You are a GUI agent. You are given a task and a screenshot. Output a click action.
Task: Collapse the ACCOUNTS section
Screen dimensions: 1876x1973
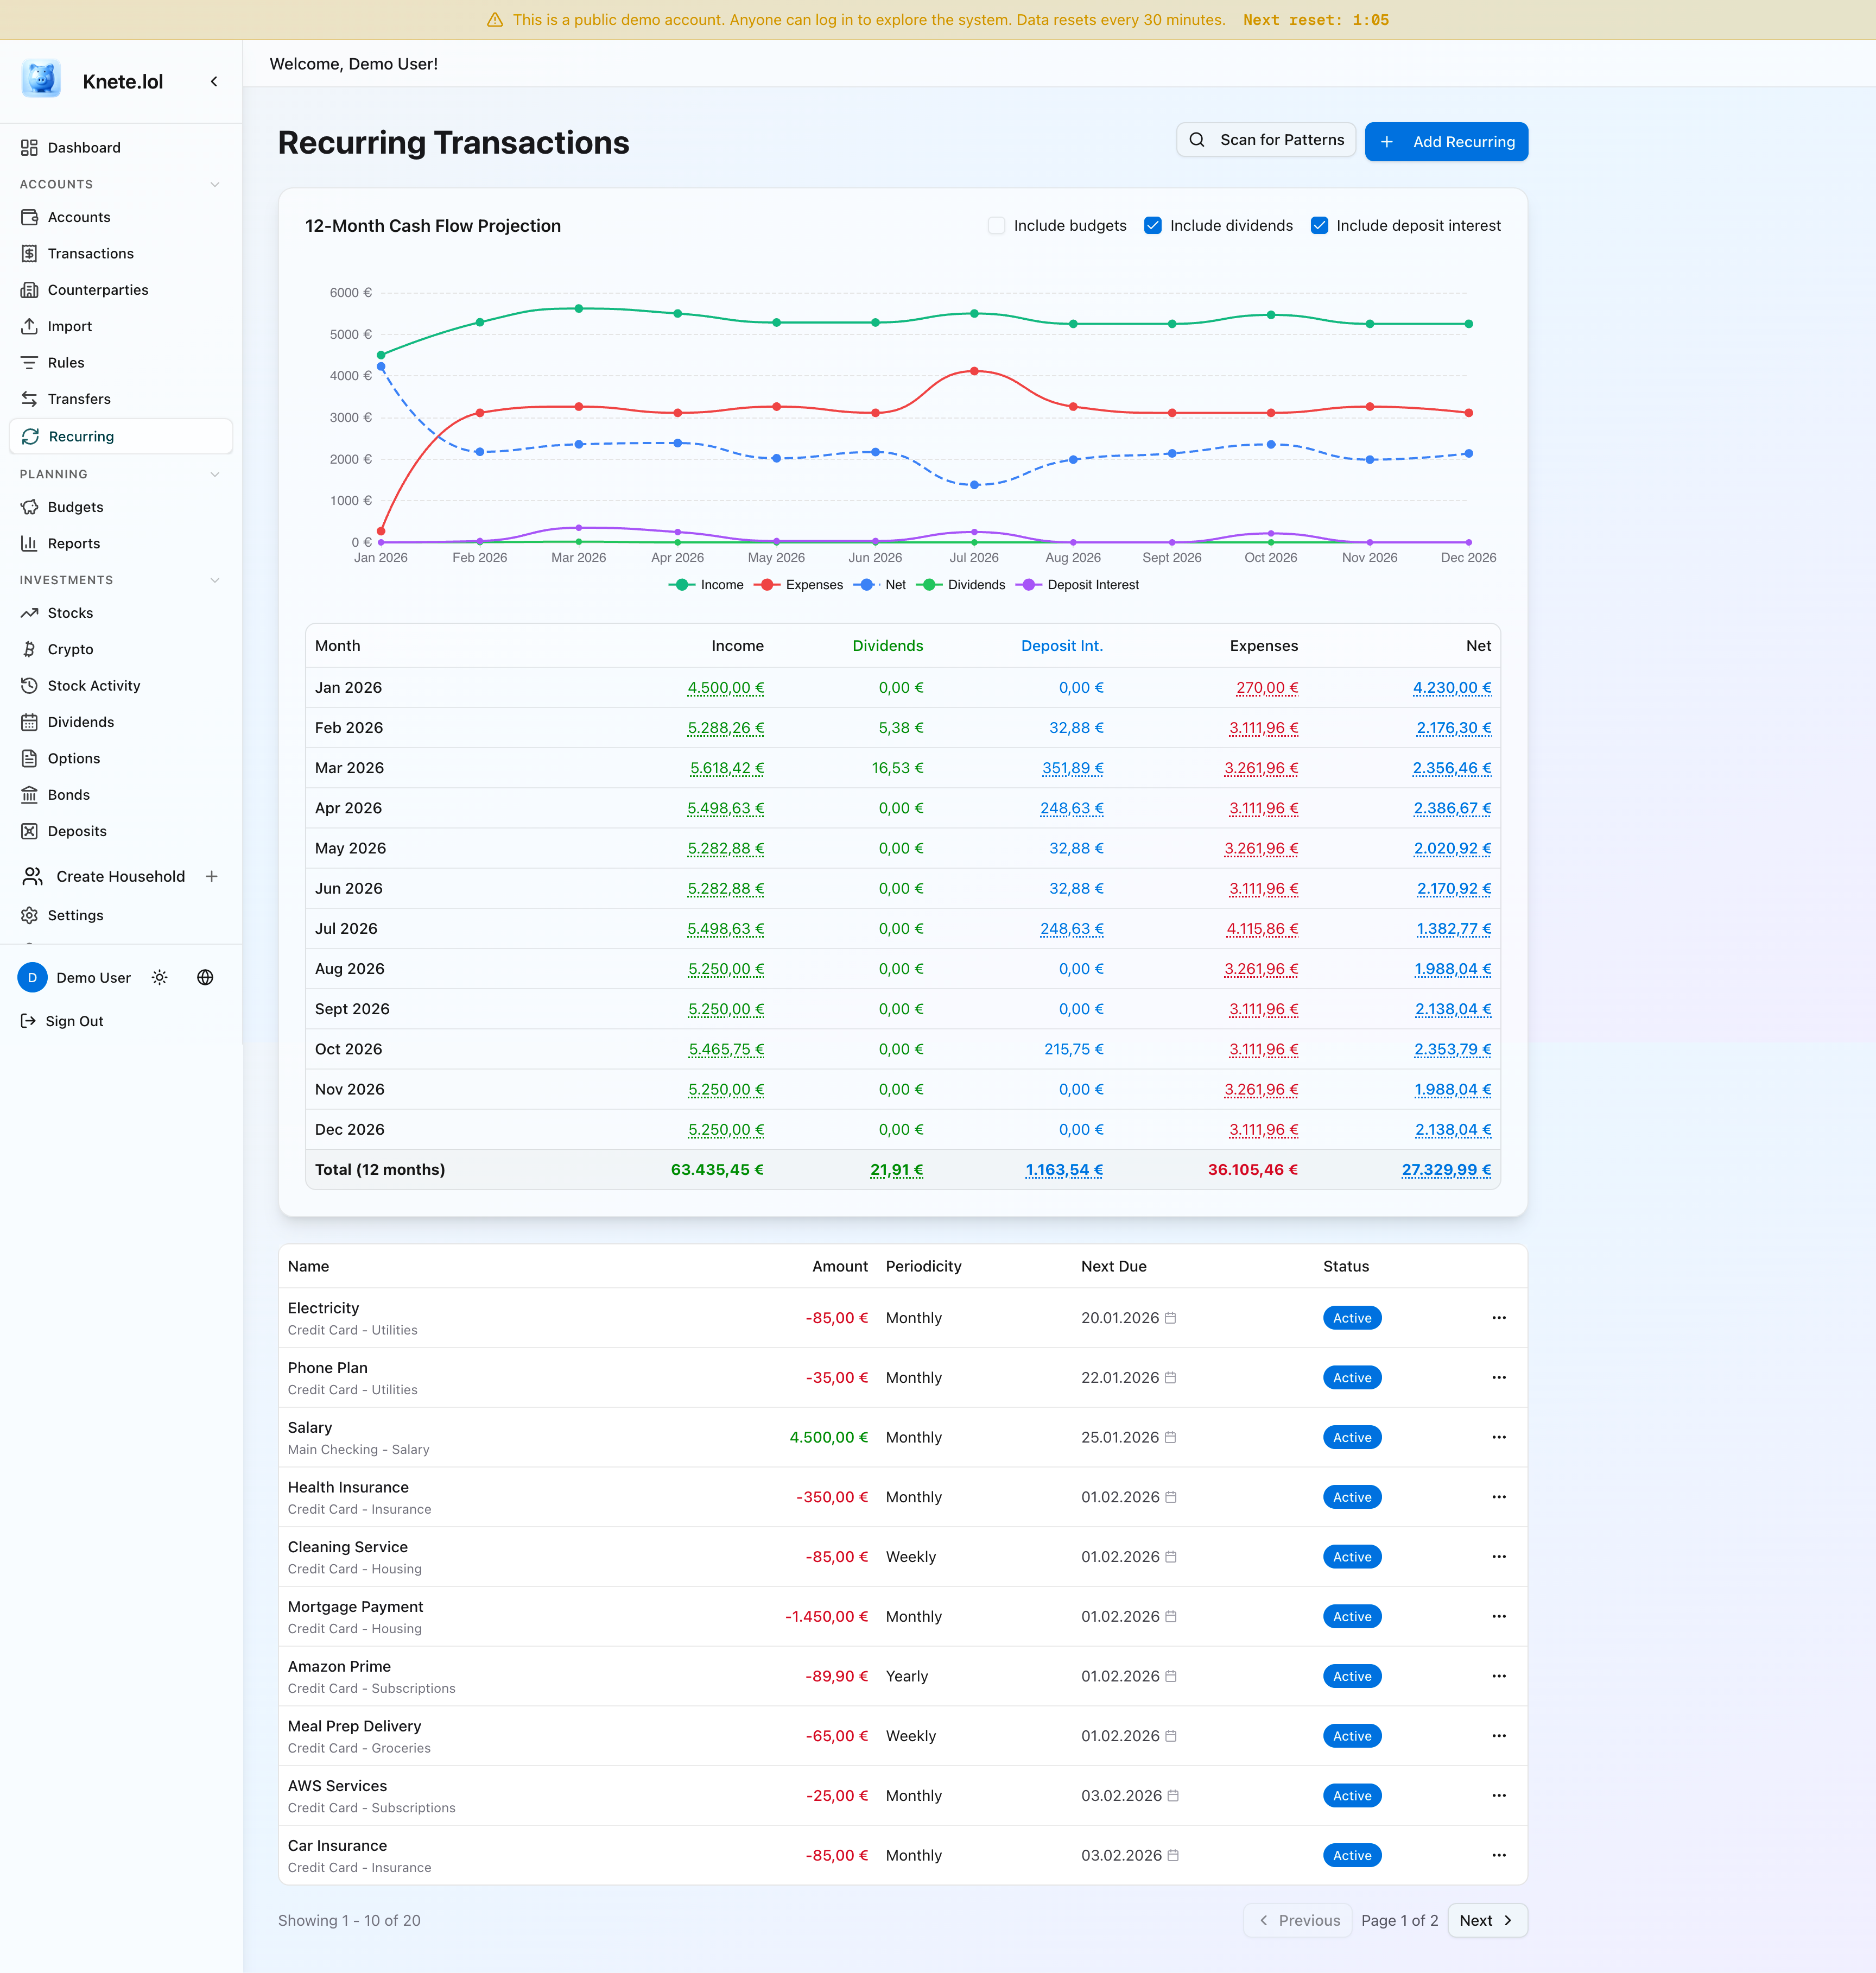[x=216, y=184]
